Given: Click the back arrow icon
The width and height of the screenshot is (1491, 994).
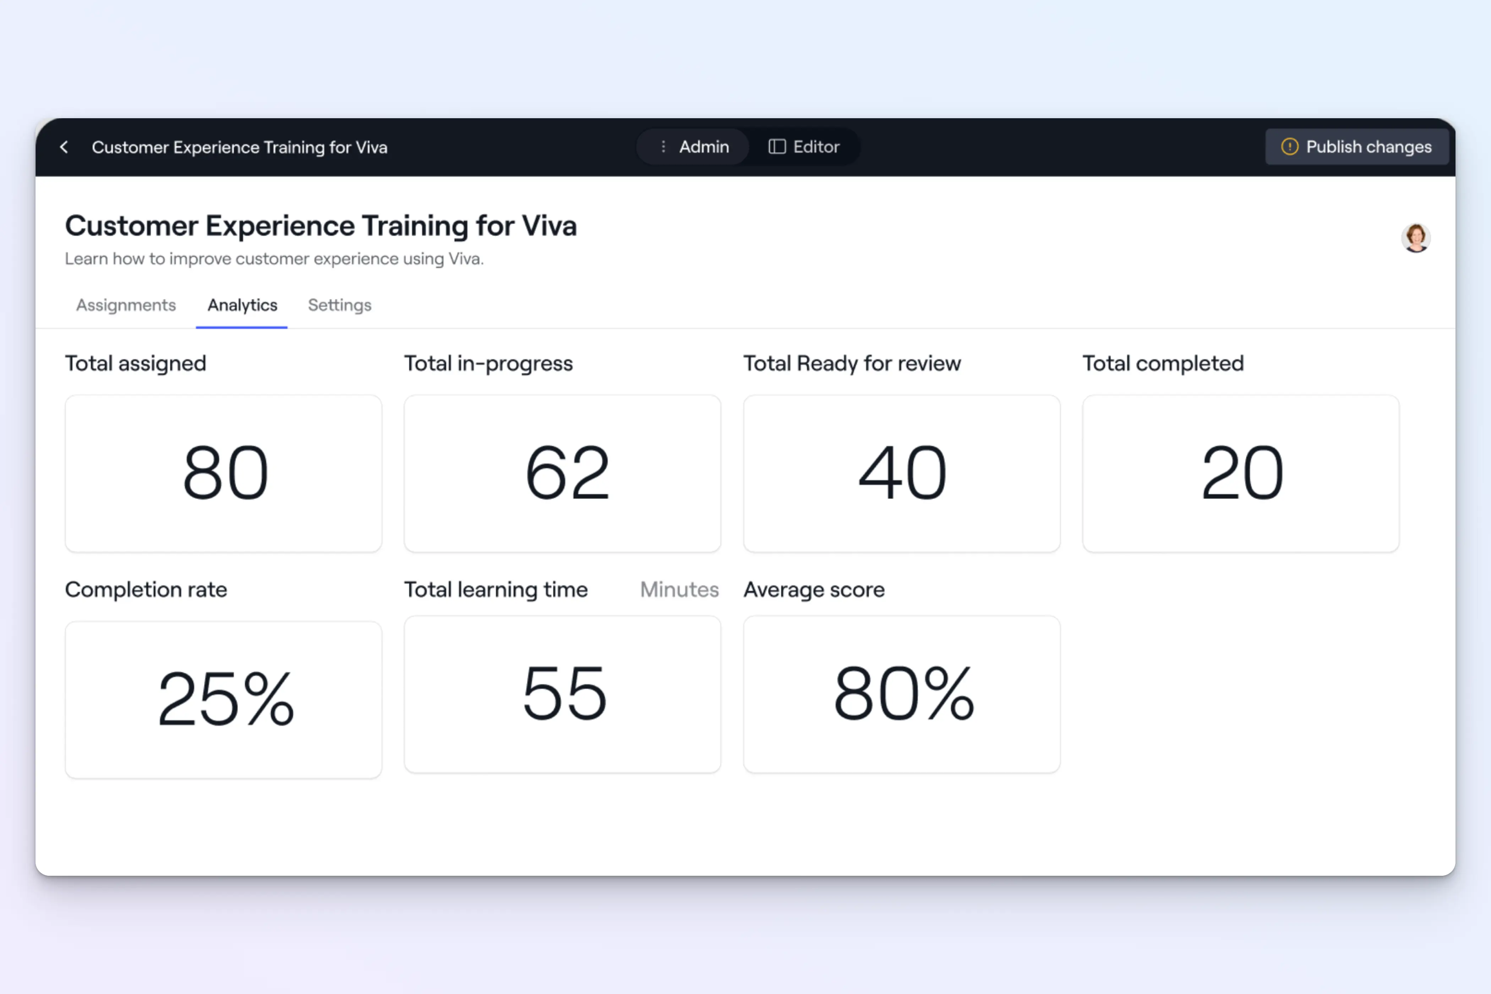Looking at the screenshot, I should (x=64, y=147).
